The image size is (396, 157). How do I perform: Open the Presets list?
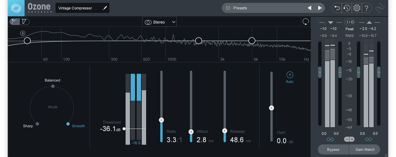click(240, 8)
